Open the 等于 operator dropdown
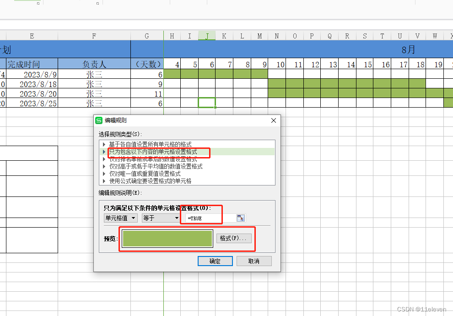Screen dimensions: 453x316 pyautogui.click(x=161, y=218)
